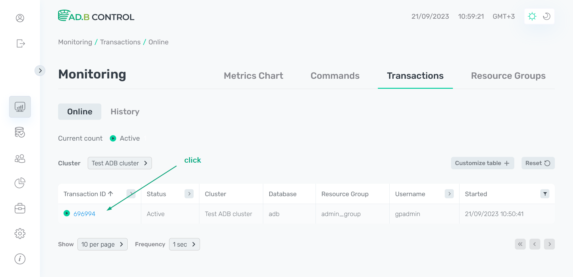Switch to dark theme with moon icon

546,16
